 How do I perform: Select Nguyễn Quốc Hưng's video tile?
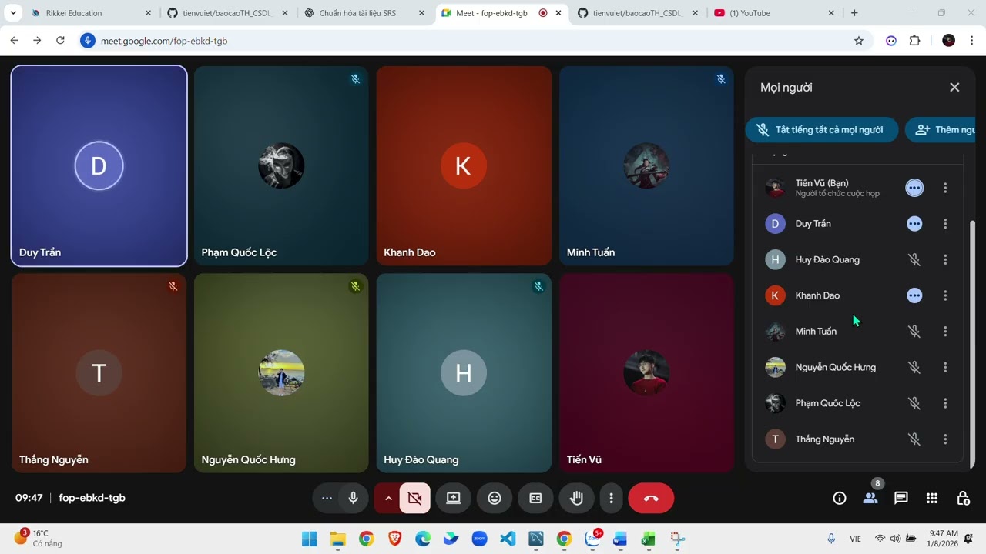(281, 373)
